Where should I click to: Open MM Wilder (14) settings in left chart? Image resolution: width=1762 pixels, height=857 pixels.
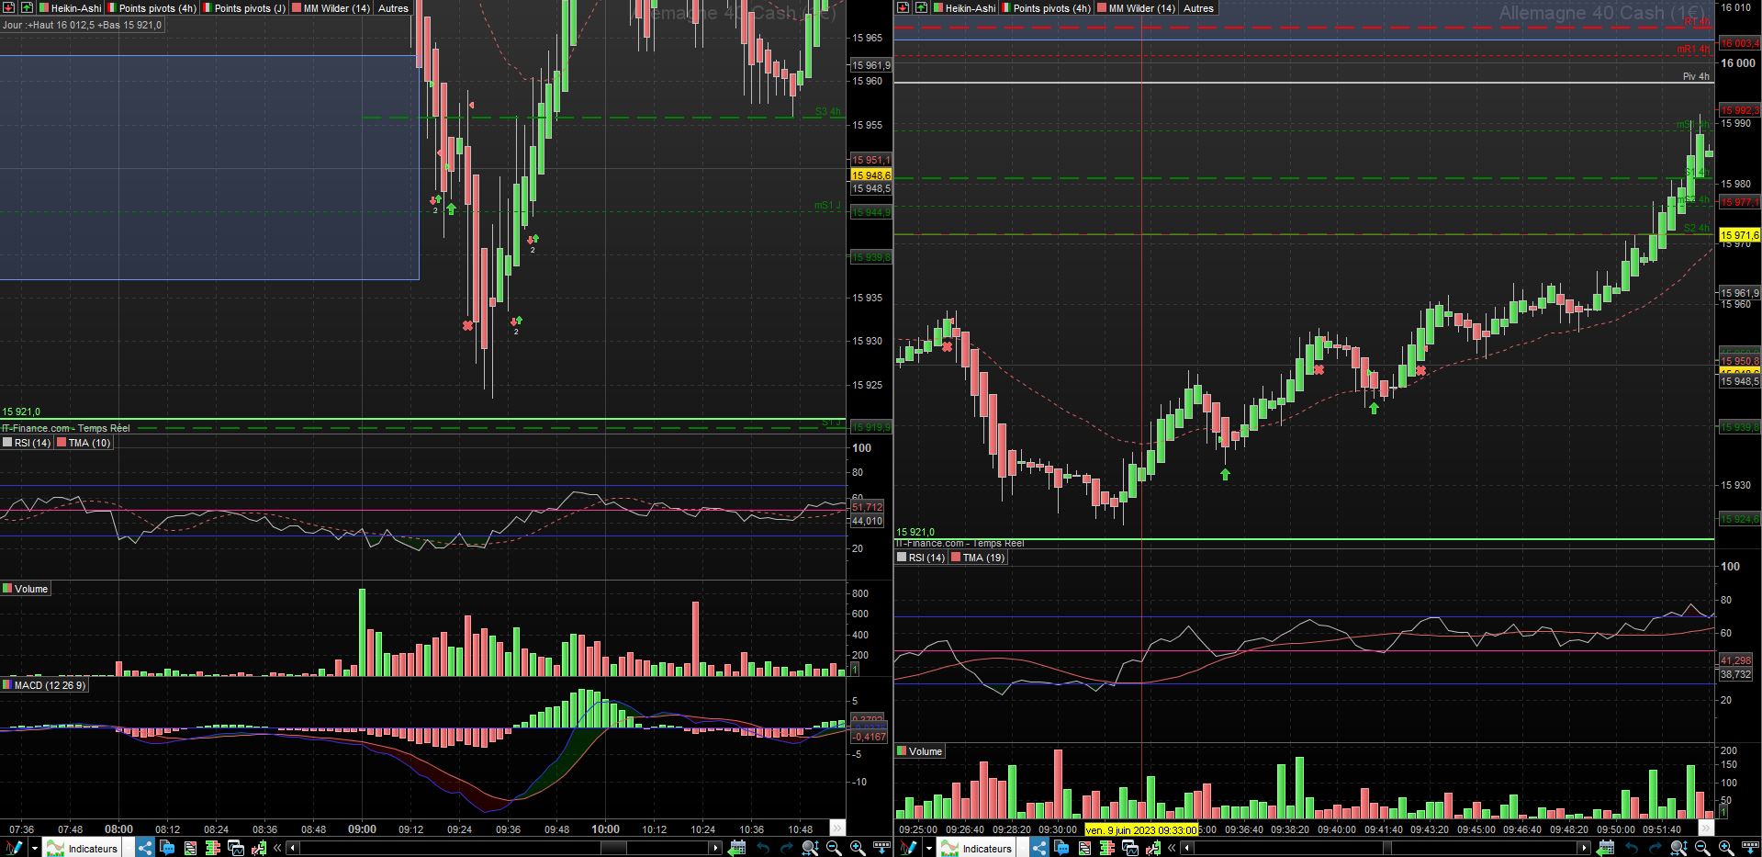tap(331, 8)
